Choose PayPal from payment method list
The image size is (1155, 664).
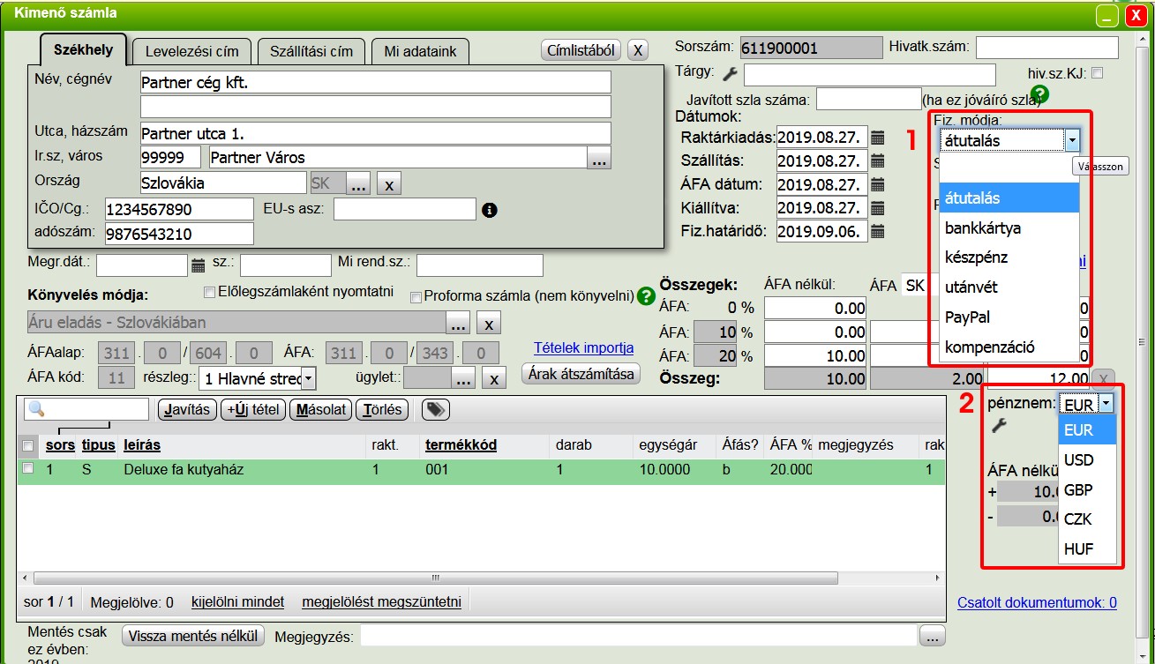(x=1009, y=317)
